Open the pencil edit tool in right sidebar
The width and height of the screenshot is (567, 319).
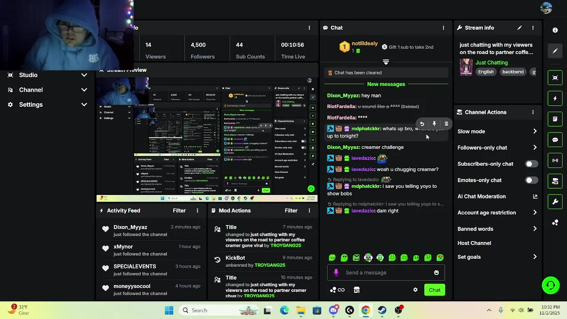click(x=555, y=51)
